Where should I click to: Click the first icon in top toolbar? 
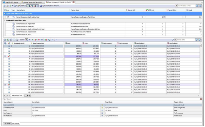tap(5, 6)
